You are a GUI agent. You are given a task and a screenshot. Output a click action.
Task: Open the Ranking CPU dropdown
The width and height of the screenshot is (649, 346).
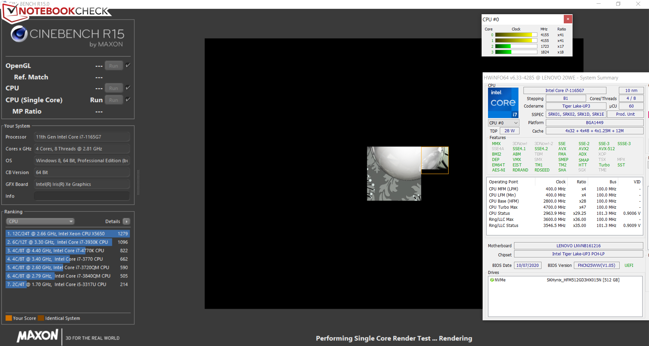tap(40, 221)
